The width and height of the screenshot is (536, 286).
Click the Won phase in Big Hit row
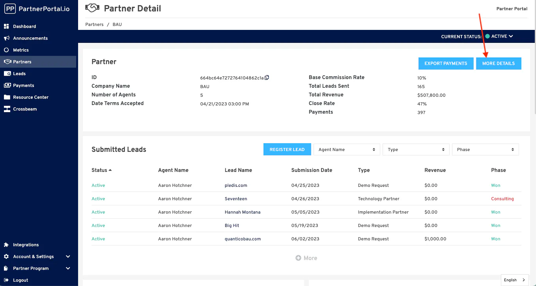[496, 225]
